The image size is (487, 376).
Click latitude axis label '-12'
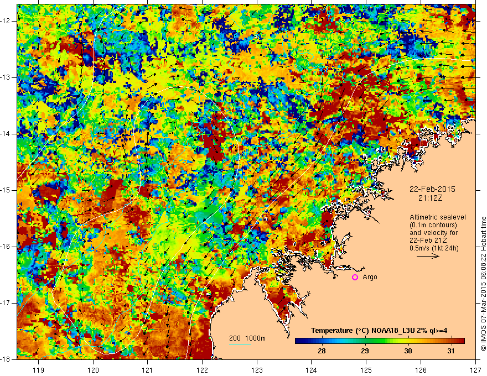point(6,21)
